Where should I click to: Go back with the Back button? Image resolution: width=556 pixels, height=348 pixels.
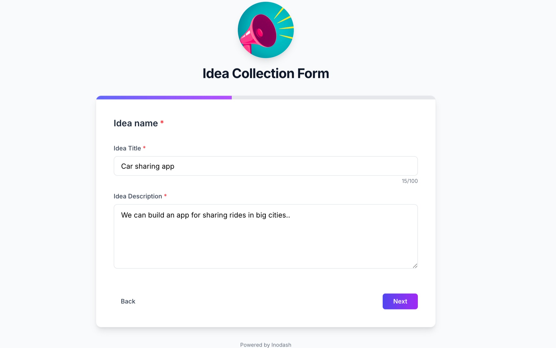tap(128, 301)
